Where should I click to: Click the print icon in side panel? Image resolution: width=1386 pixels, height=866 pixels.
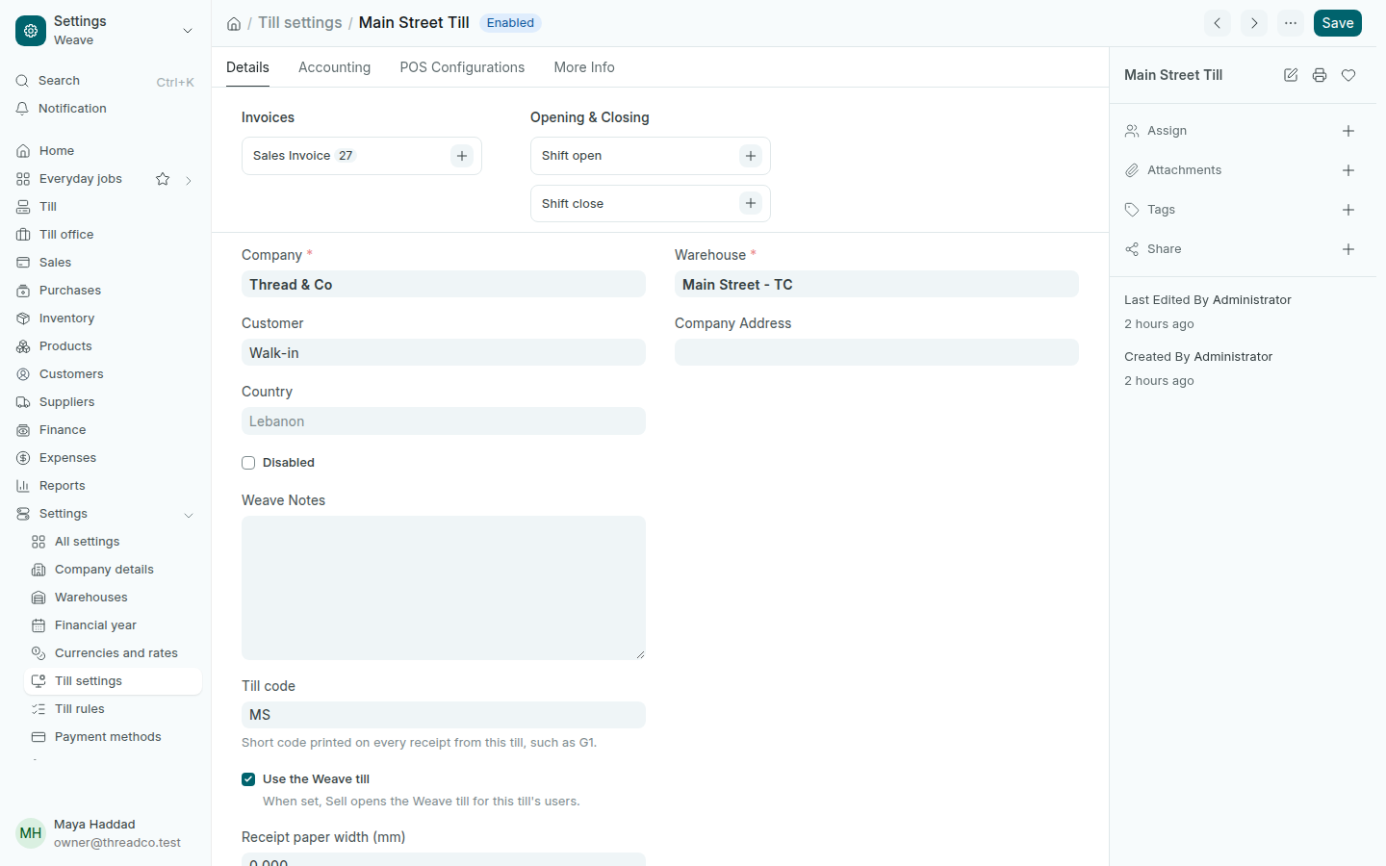pos(1320,75)
